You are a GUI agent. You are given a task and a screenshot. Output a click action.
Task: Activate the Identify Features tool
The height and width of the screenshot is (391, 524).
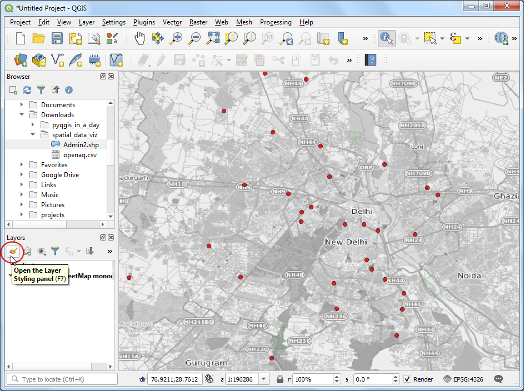(387, 38)
